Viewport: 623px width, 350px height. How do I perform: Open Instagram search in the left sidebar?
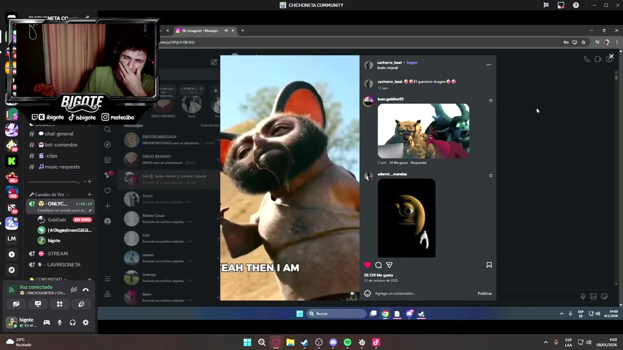coord(108,129)
